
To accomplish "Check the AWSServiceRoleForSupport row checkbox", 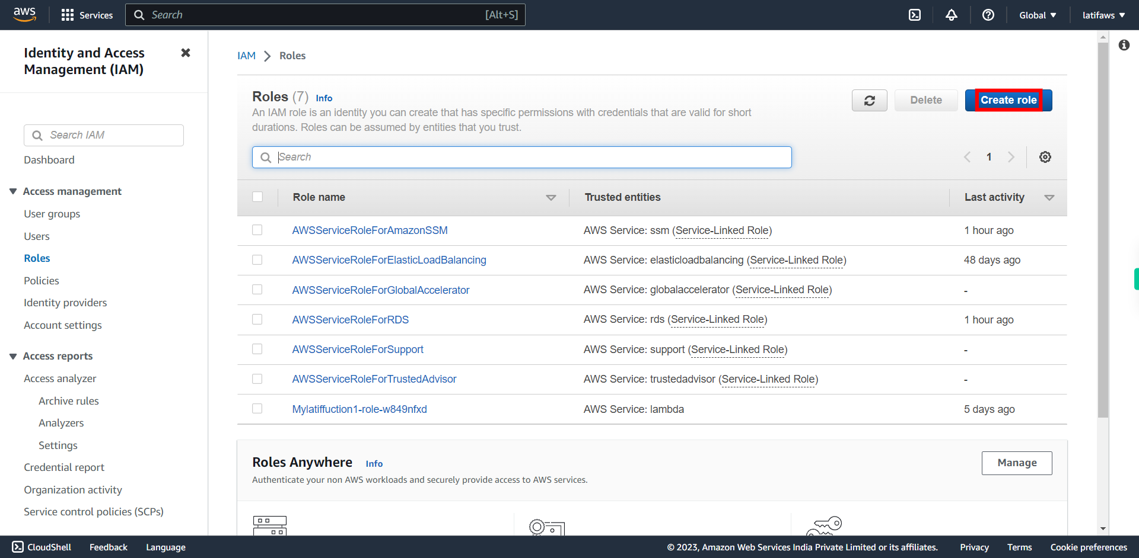I will pos(257,349).
